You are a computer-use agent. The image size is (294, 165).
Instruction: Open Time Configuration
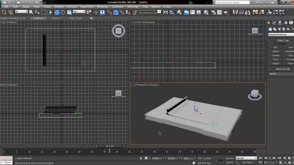pyautogui.click(x=281, y=162)
